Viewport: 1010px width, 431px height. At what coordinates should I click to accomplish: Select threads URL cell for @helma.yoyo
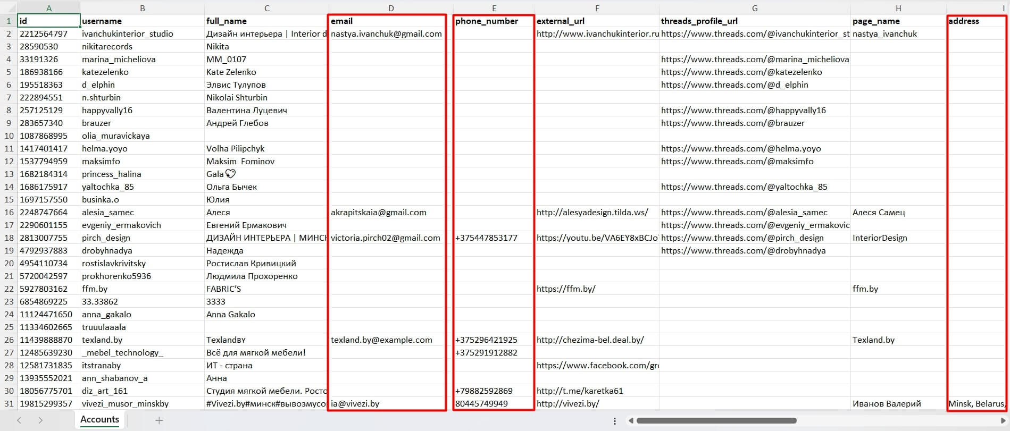click(x=755, y=148)
